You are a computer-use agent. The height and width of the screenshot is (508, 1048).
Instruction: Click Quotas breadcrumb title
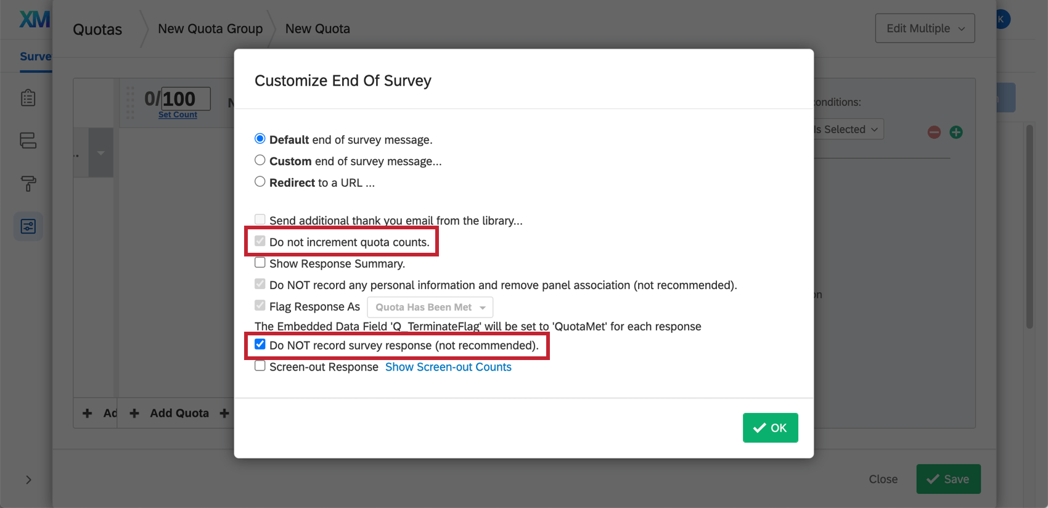point(97,30)
